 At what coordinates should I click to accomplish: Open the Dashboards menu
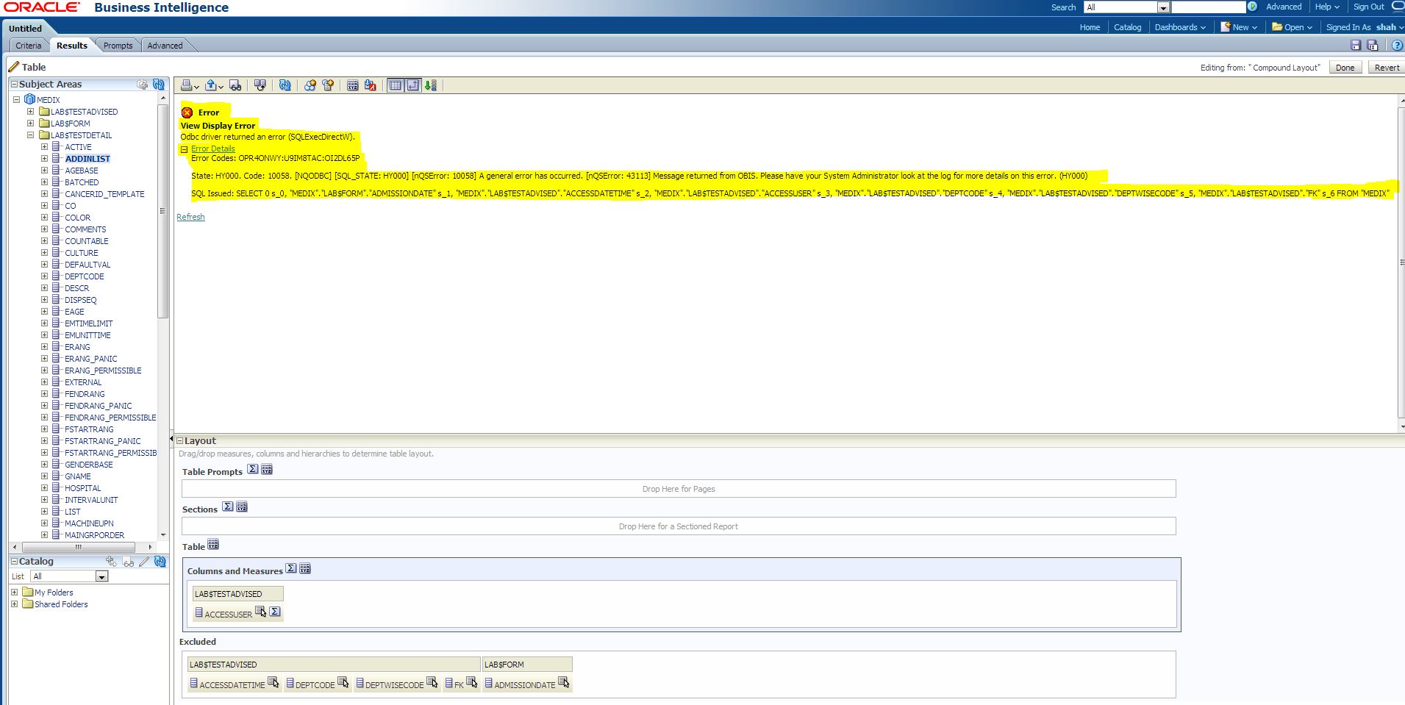1179,27
